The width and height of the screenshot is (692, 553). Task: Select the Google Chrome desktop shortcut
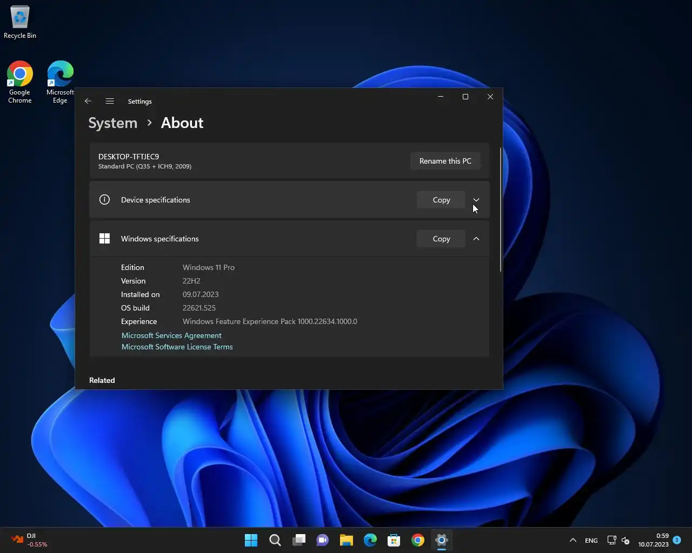(x=20, y=82)
